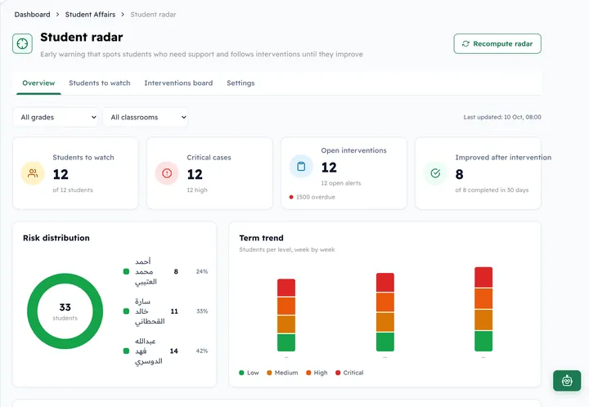The image size is (589, 407).
Task: Click the Improved after intervention checkmark icon
Action: coord(435,173)
